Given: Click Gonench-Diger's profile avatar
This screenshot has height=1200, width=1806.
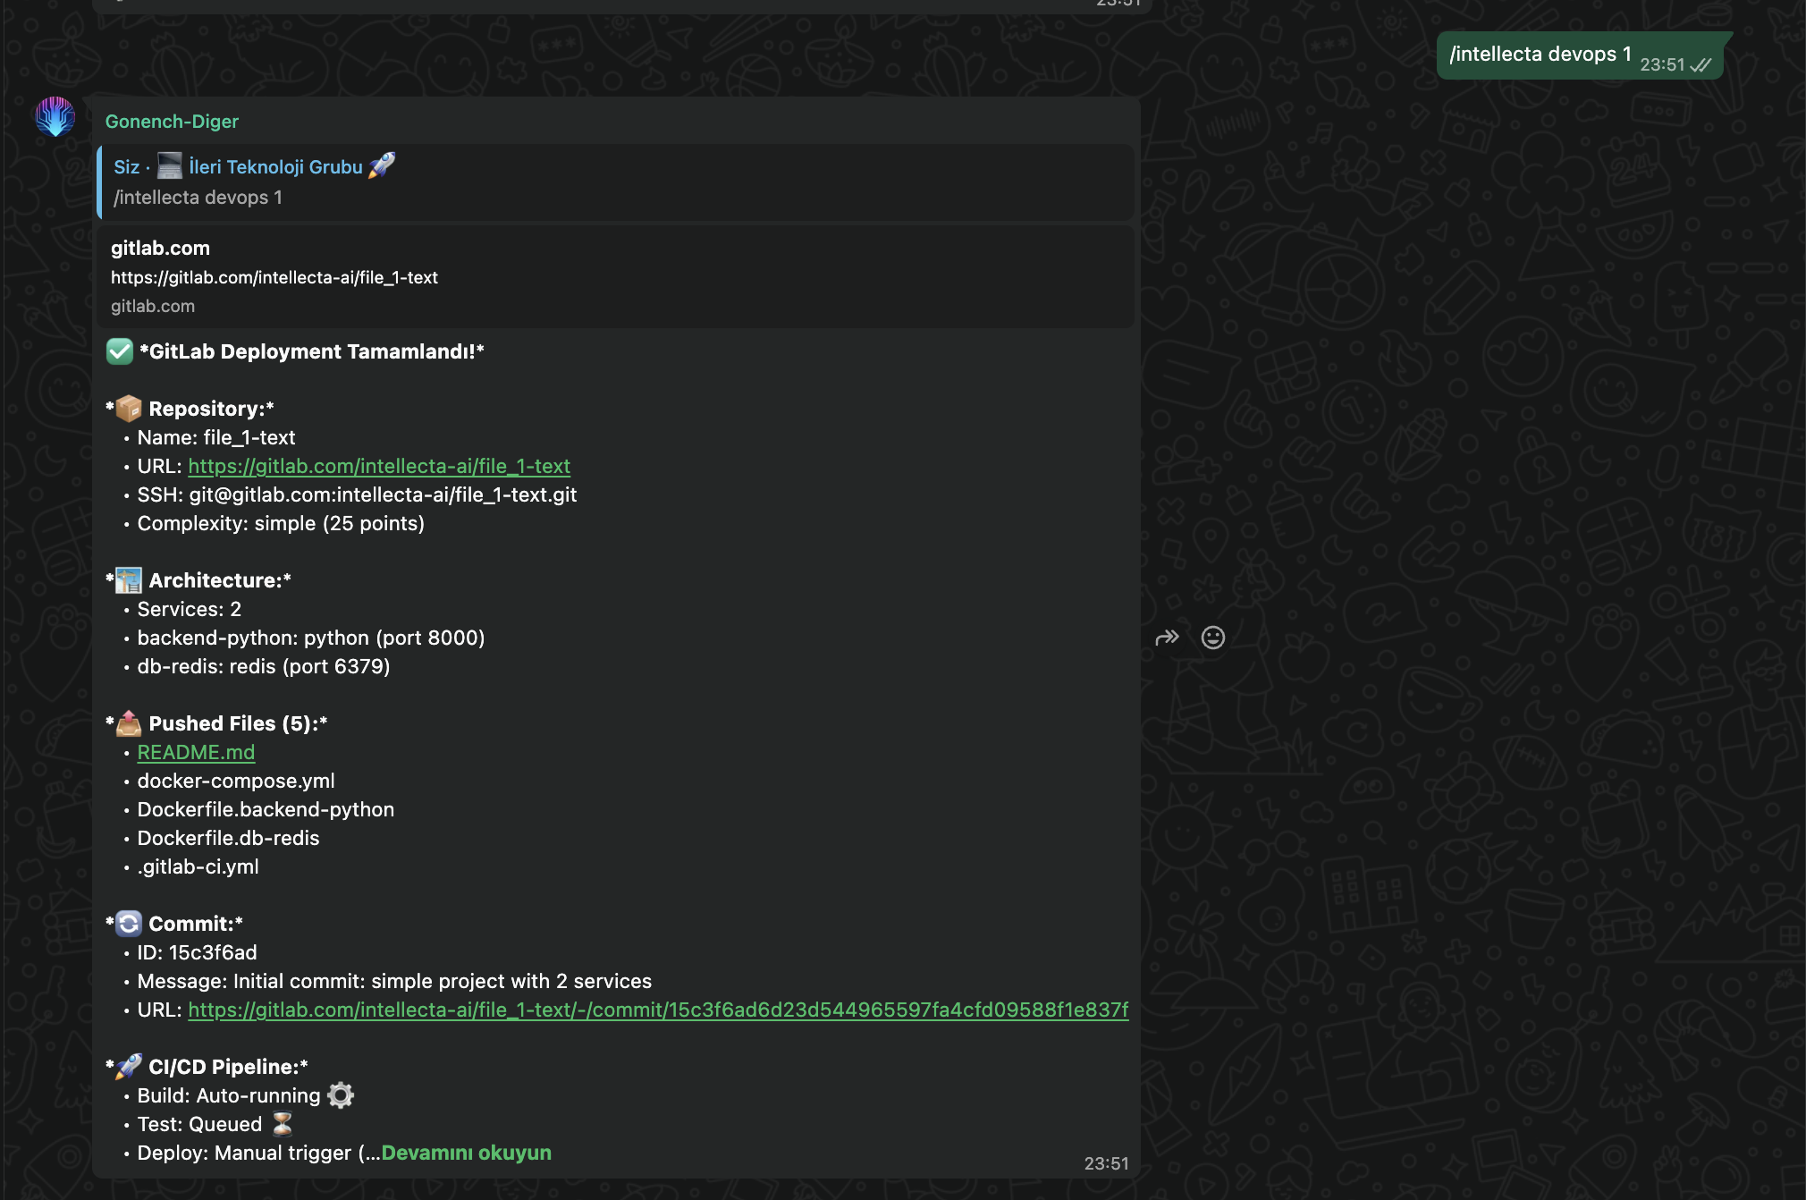Looking at the screenshot, I should click(55, 117).
